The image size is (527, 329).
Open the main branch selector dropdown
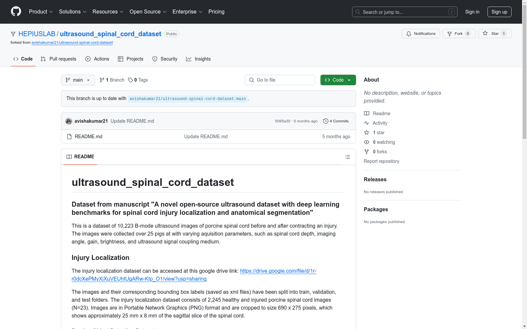pos(78,80)
